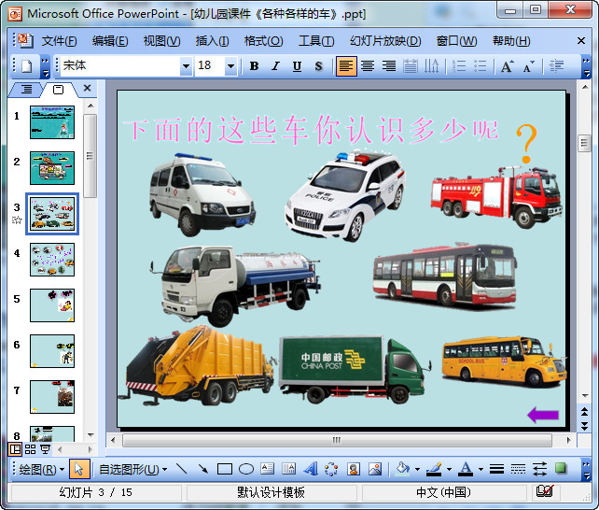This screenshot has width=599, height=510.
Task: Select the Arrow drawing tool
Action: click(202, 469)
